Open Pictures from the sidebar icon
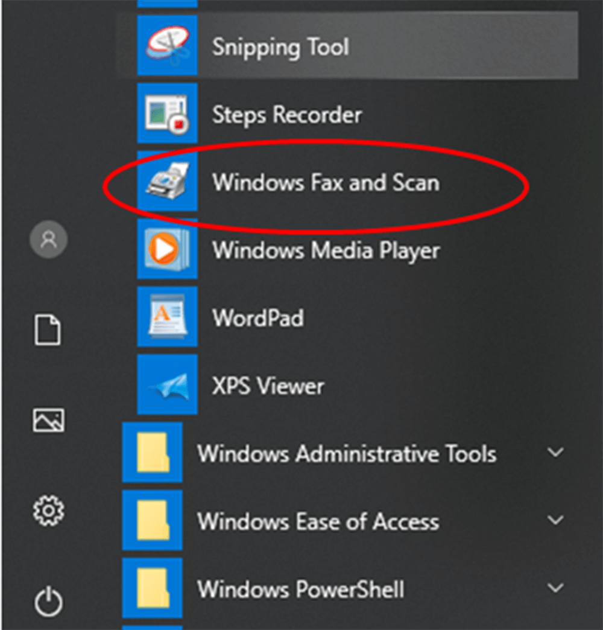Image resolution: width=603 pixels, height=630 pixels. click(48, 420)
